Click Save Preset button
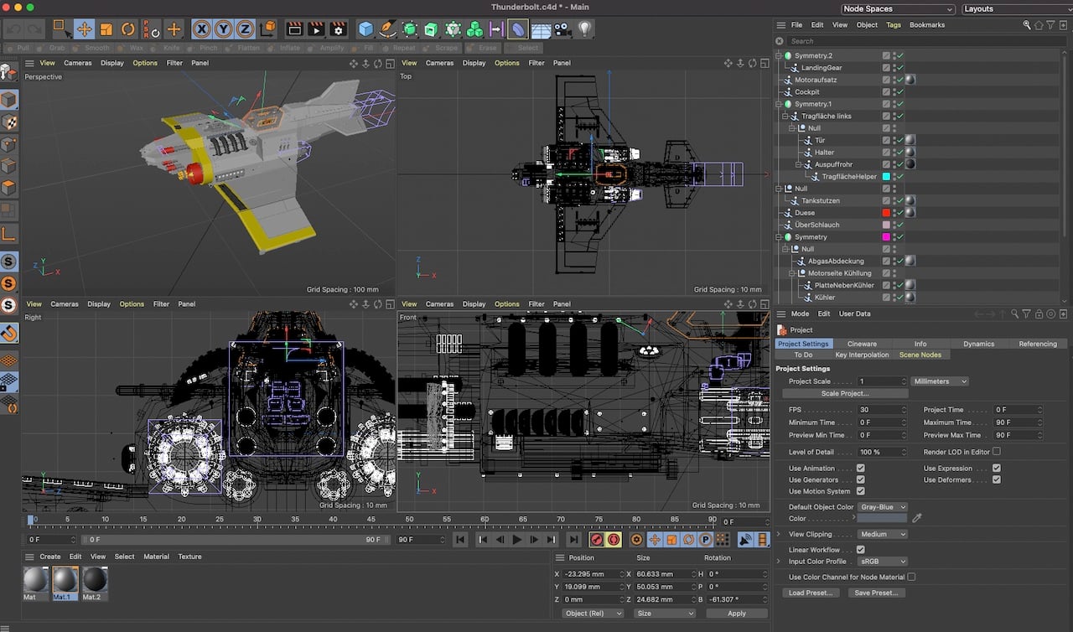1073x632 pixels. pyautogui.click(x=876, y=593)
